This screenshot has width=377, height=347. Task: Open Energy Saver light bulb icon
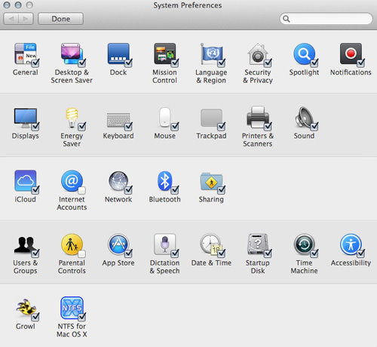pyautogui.click(x=72, y=118)
